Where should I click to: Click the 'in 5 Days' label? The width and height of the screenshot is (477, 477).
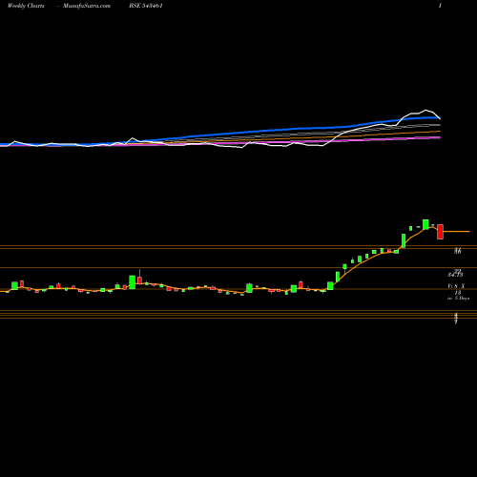tap(458, 299)
